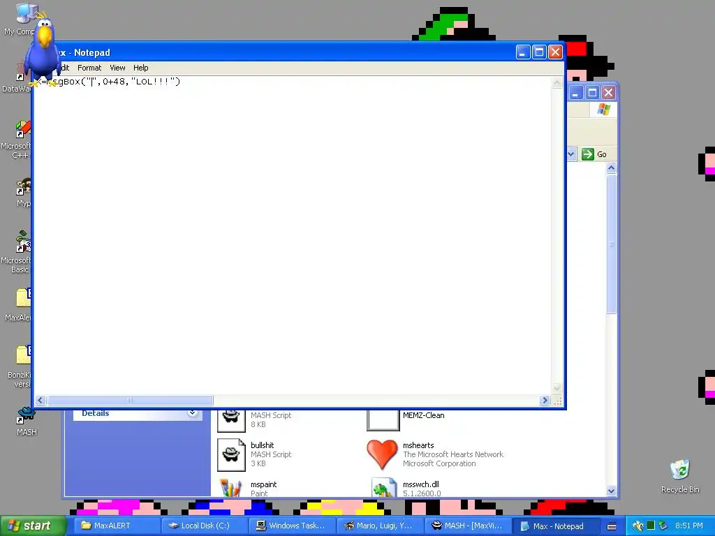Click the green CPU usage tray icon

click(651, 526)
